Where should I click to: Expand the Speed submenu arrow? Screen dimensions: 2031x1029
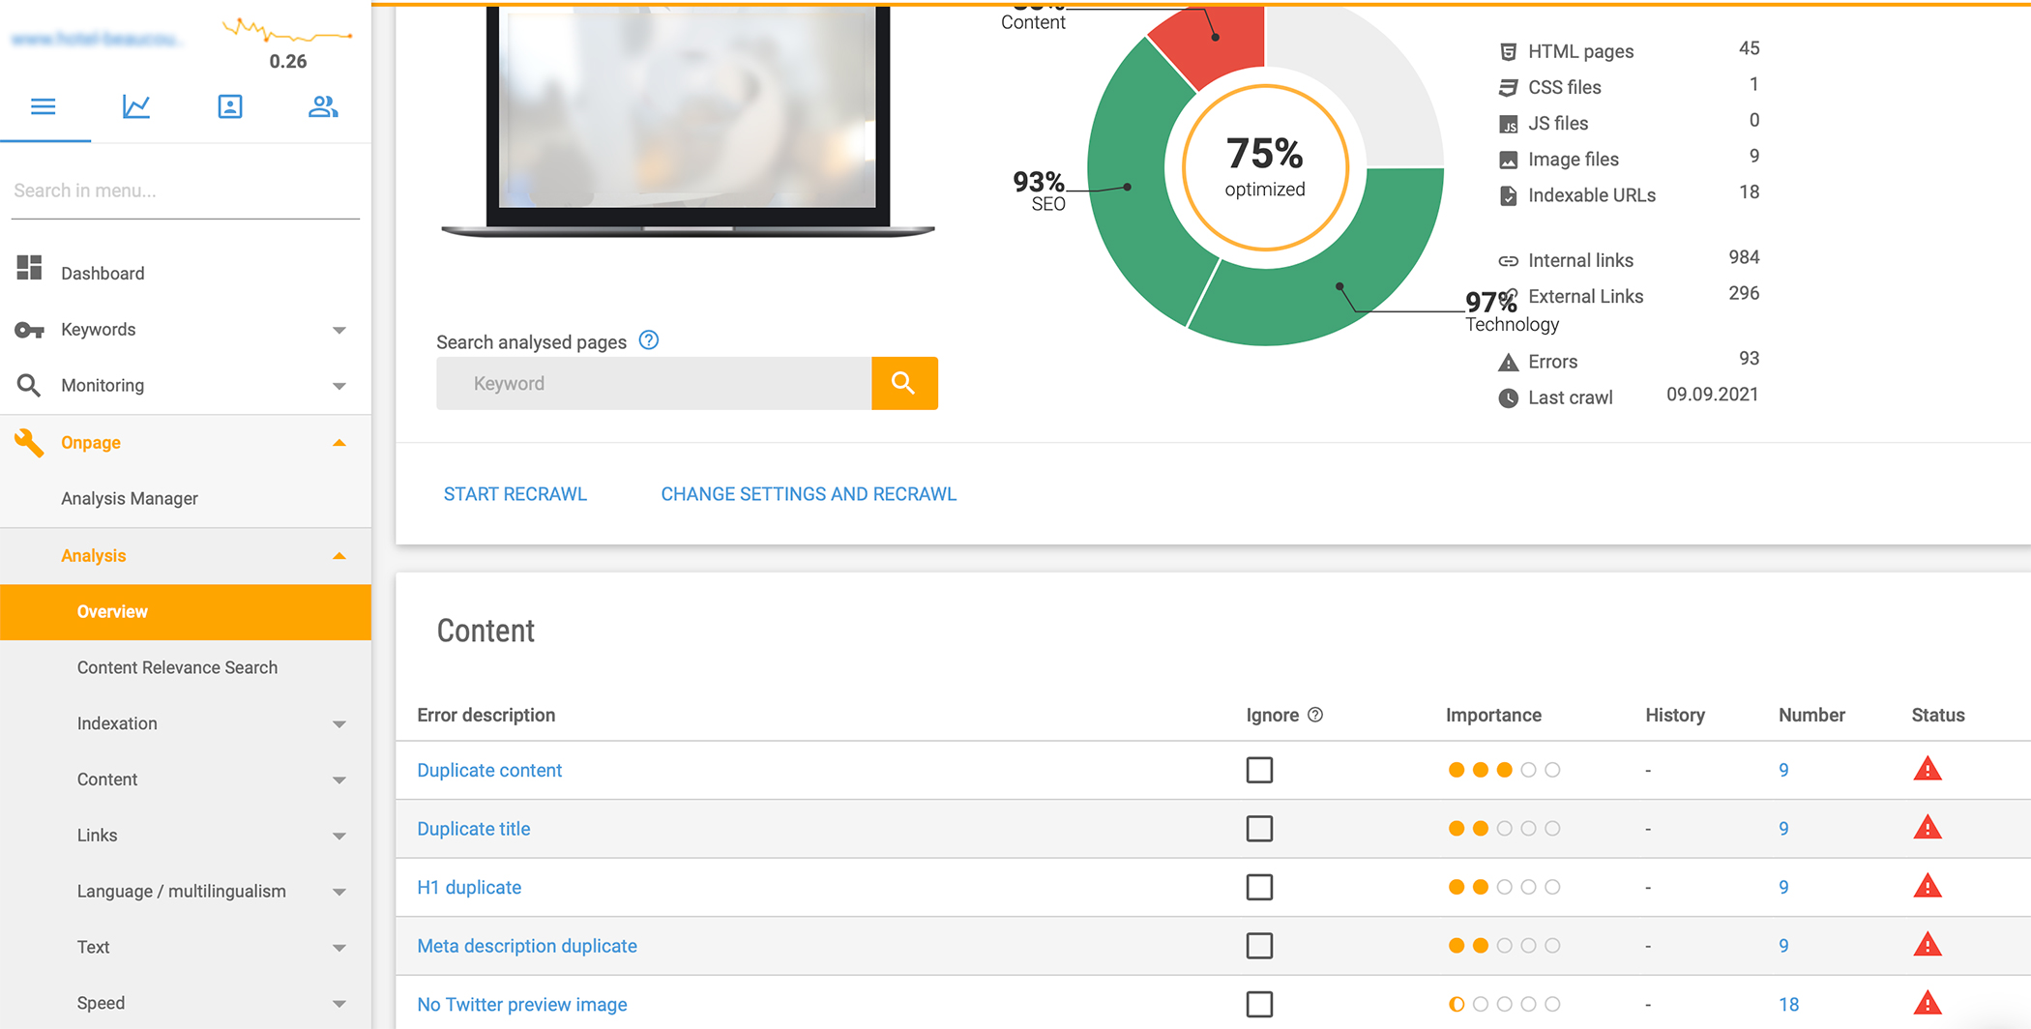click(339, 1004)
